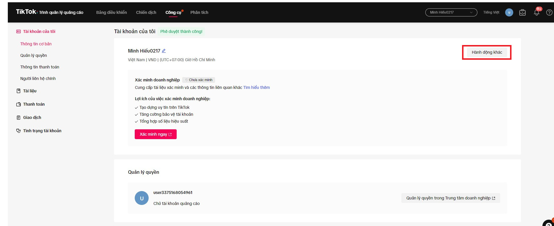
Task: Click the Quản lý quyền section heading
Action: 143,172
